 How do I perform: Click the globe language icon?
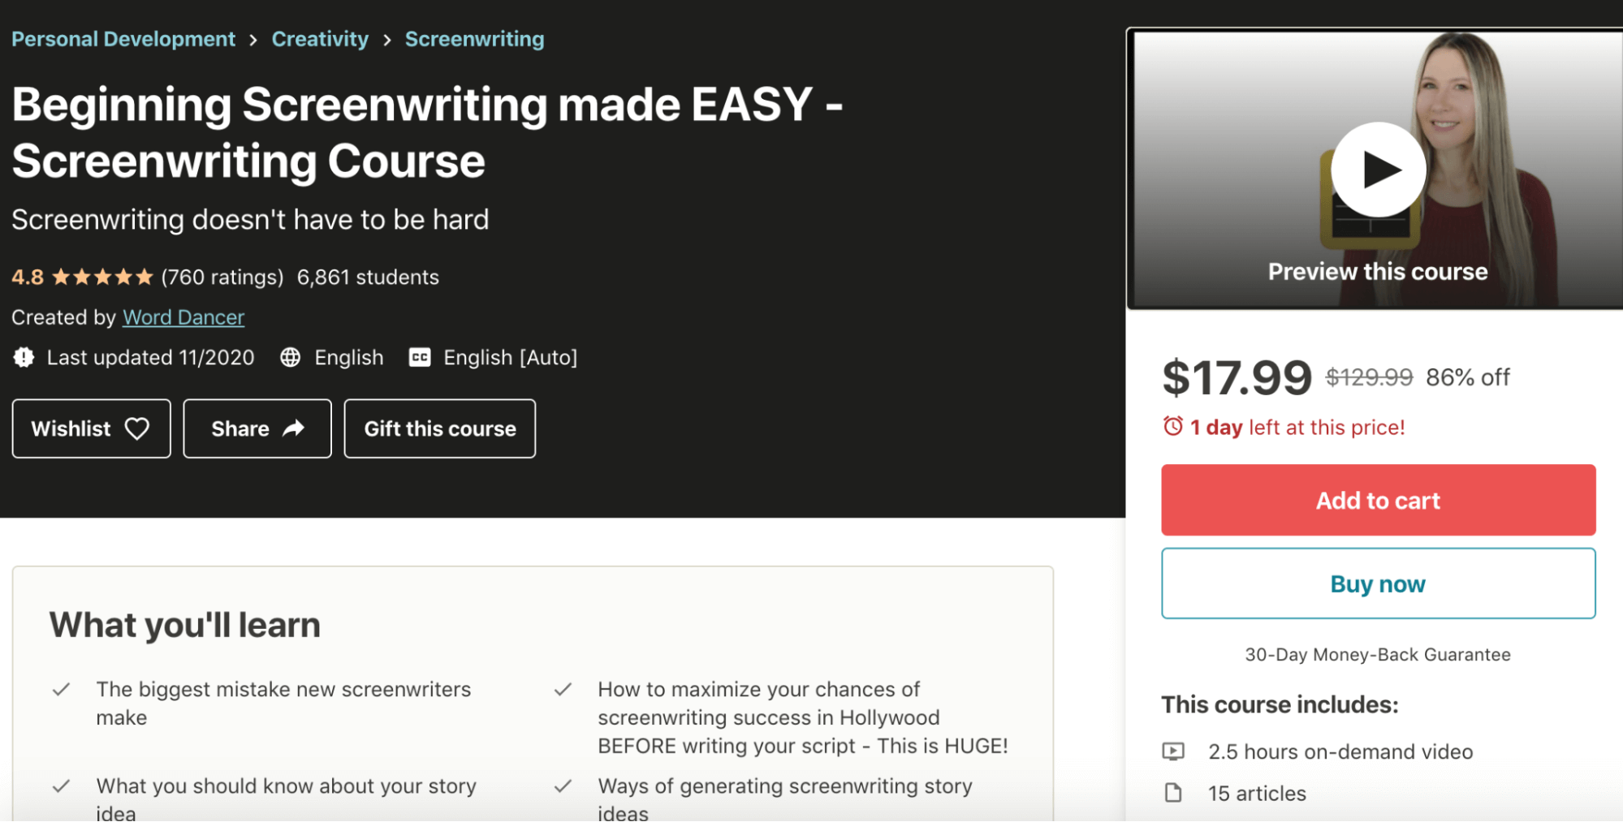(x=290, y=357)
